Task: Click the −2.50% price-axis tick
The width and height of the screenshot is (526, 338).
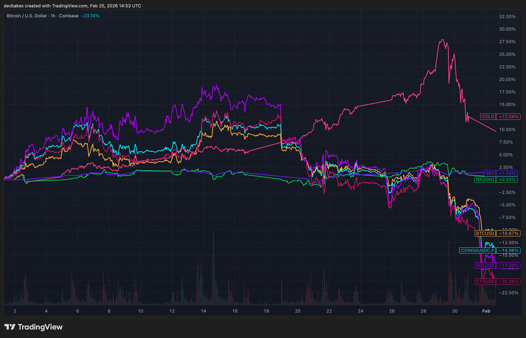Action: tap(507, 192)
